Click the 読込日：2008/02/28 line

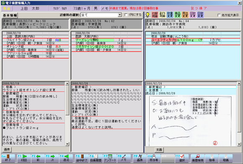click(x=160, y=93)
